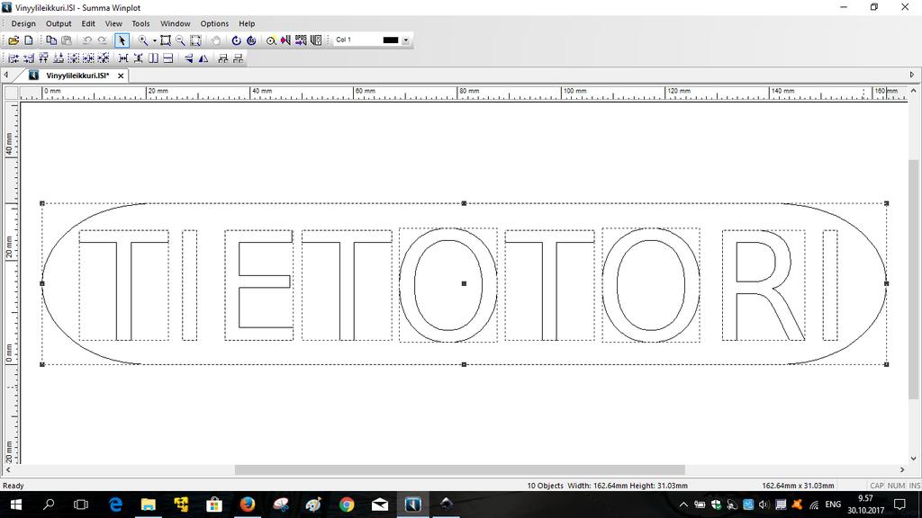Align selected objects to the top

43,58
